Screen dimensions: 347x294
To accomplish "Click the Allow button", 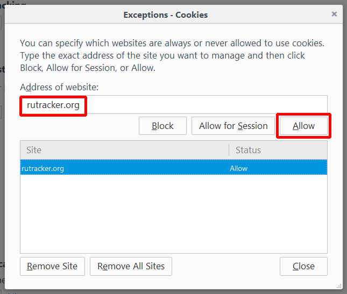I will point(303,126).
